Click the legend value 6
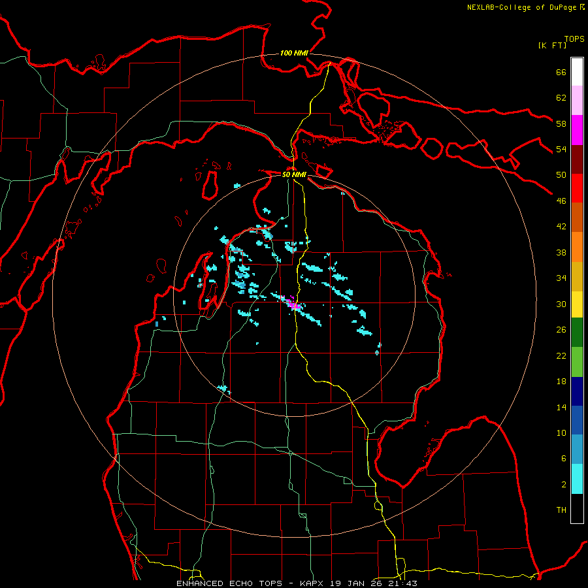Screen dimensions: 588x588 pos(564,459)
